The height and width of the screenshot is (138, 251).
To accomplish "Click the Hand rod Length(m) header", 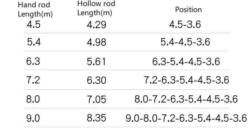I will [35, 10].
